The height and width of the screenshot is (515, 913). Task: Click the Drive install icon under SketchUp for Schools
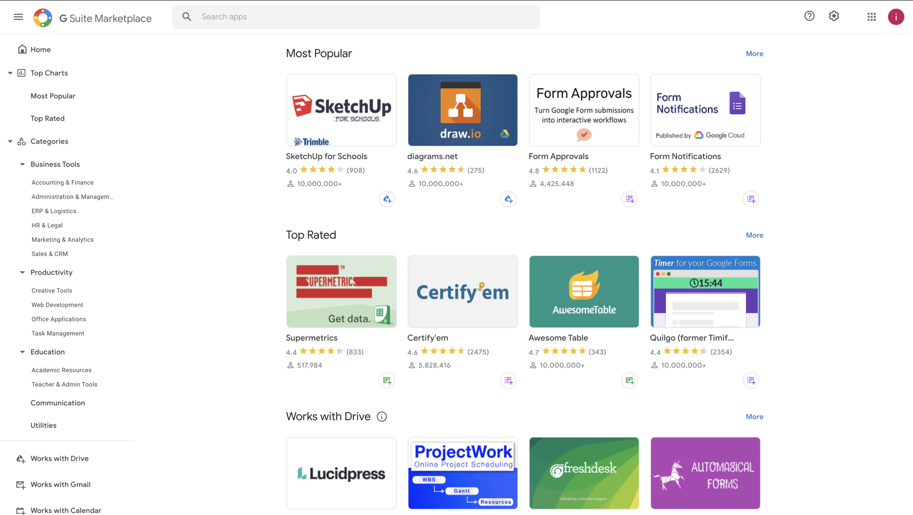(387, 199)
